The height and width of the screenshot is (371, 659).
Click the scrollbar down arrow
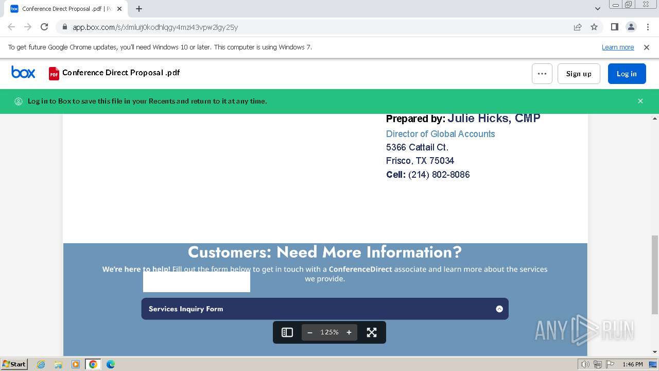[655, 352]
